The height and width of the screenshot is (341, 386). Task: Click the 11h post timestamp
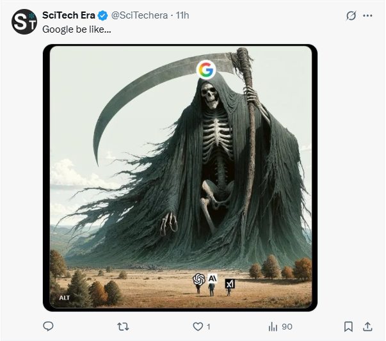pos(182,15)
